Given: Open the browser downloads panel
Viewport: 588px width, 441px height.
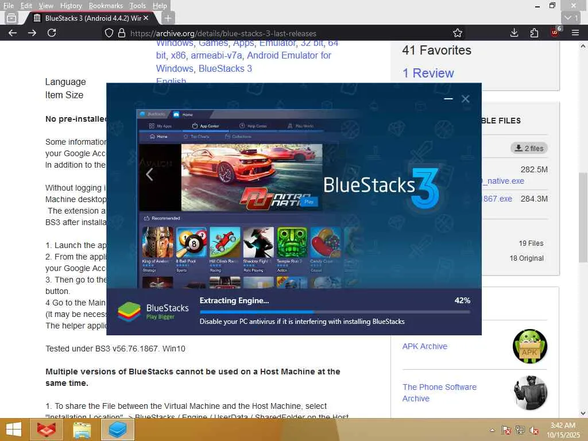Looking at the screenshot, I should [x=514, y=33].
